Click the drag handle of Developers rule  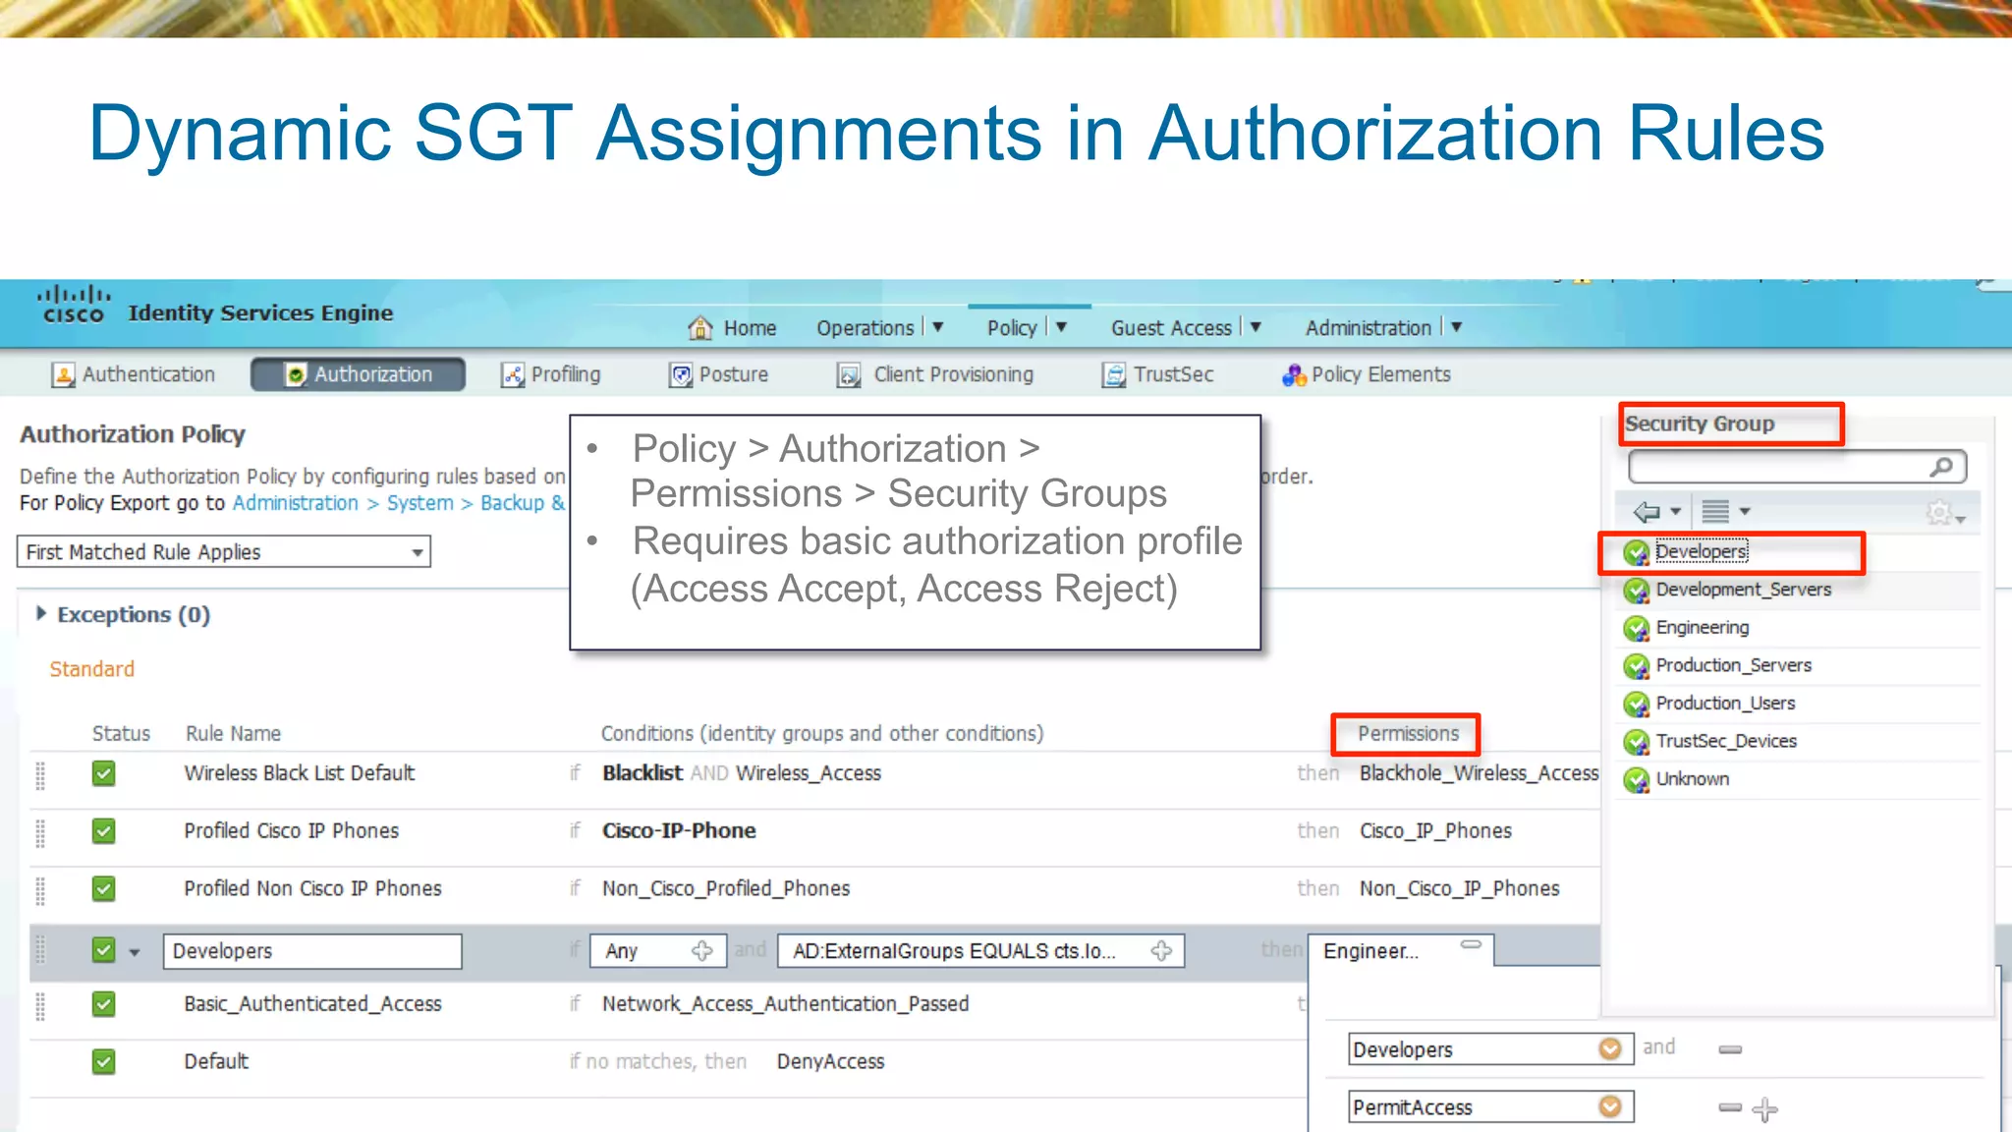(x=40, y=950)
